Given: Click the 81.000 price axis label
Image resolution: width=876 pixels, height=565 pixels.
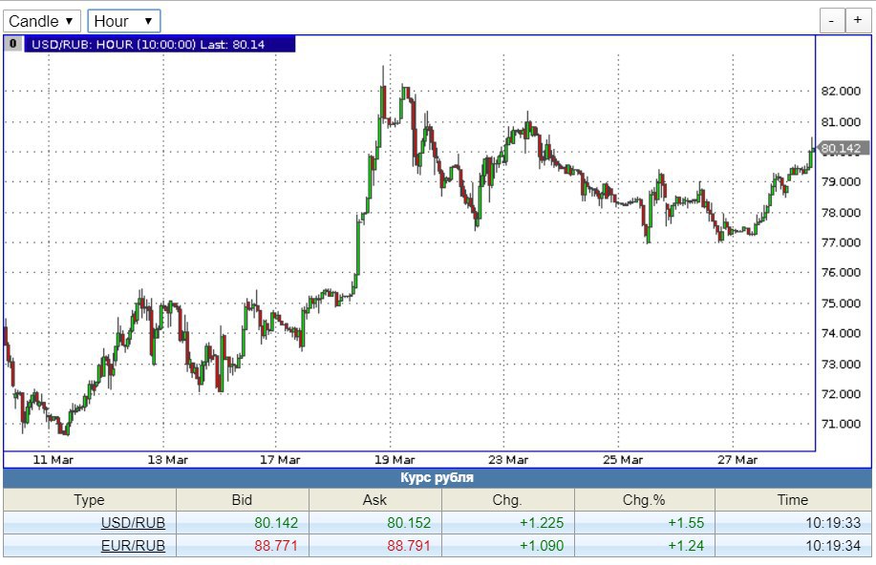Looking at the screenshot, I should coord(841,122).
